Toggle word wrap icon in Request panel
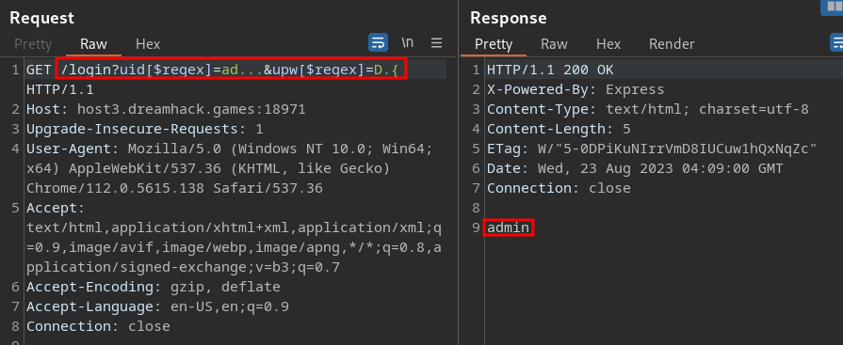Image resolution: width=843 pixels, height=345 pixels. pyautogui.click(x=378, y=42)
